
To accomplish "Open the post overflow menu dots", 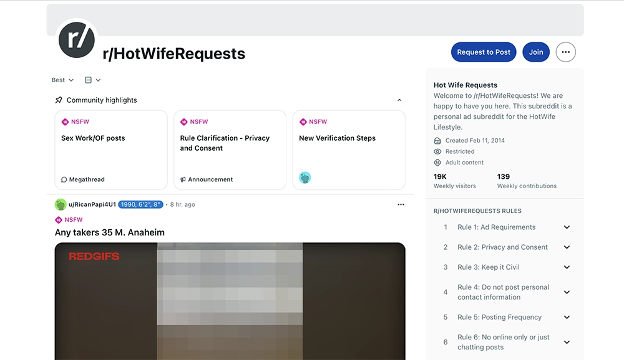I will point(401,204).
